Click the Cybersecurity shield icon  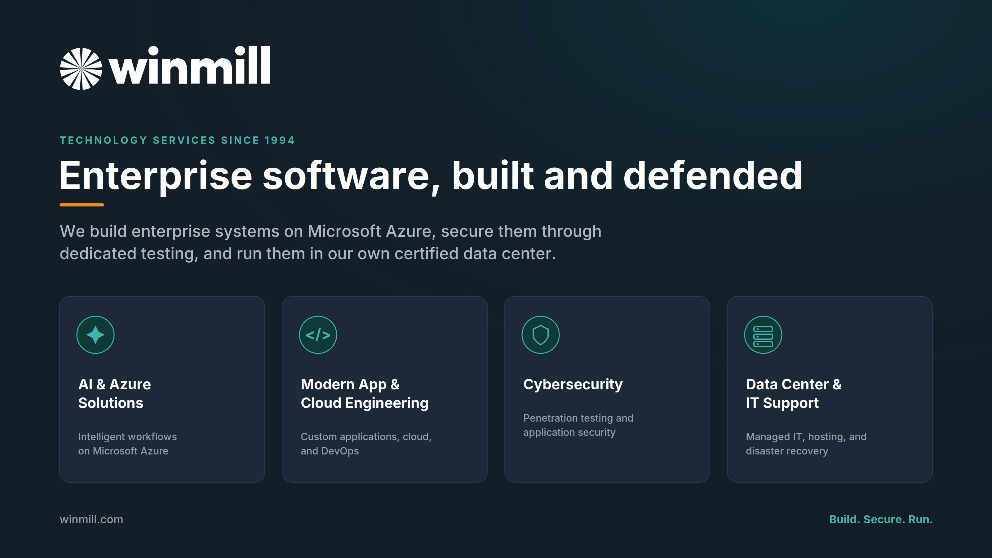(541, 335)
